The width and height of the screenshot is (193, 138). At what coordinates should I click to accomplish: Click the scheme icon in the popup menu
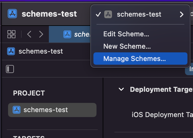pos(108,14)
